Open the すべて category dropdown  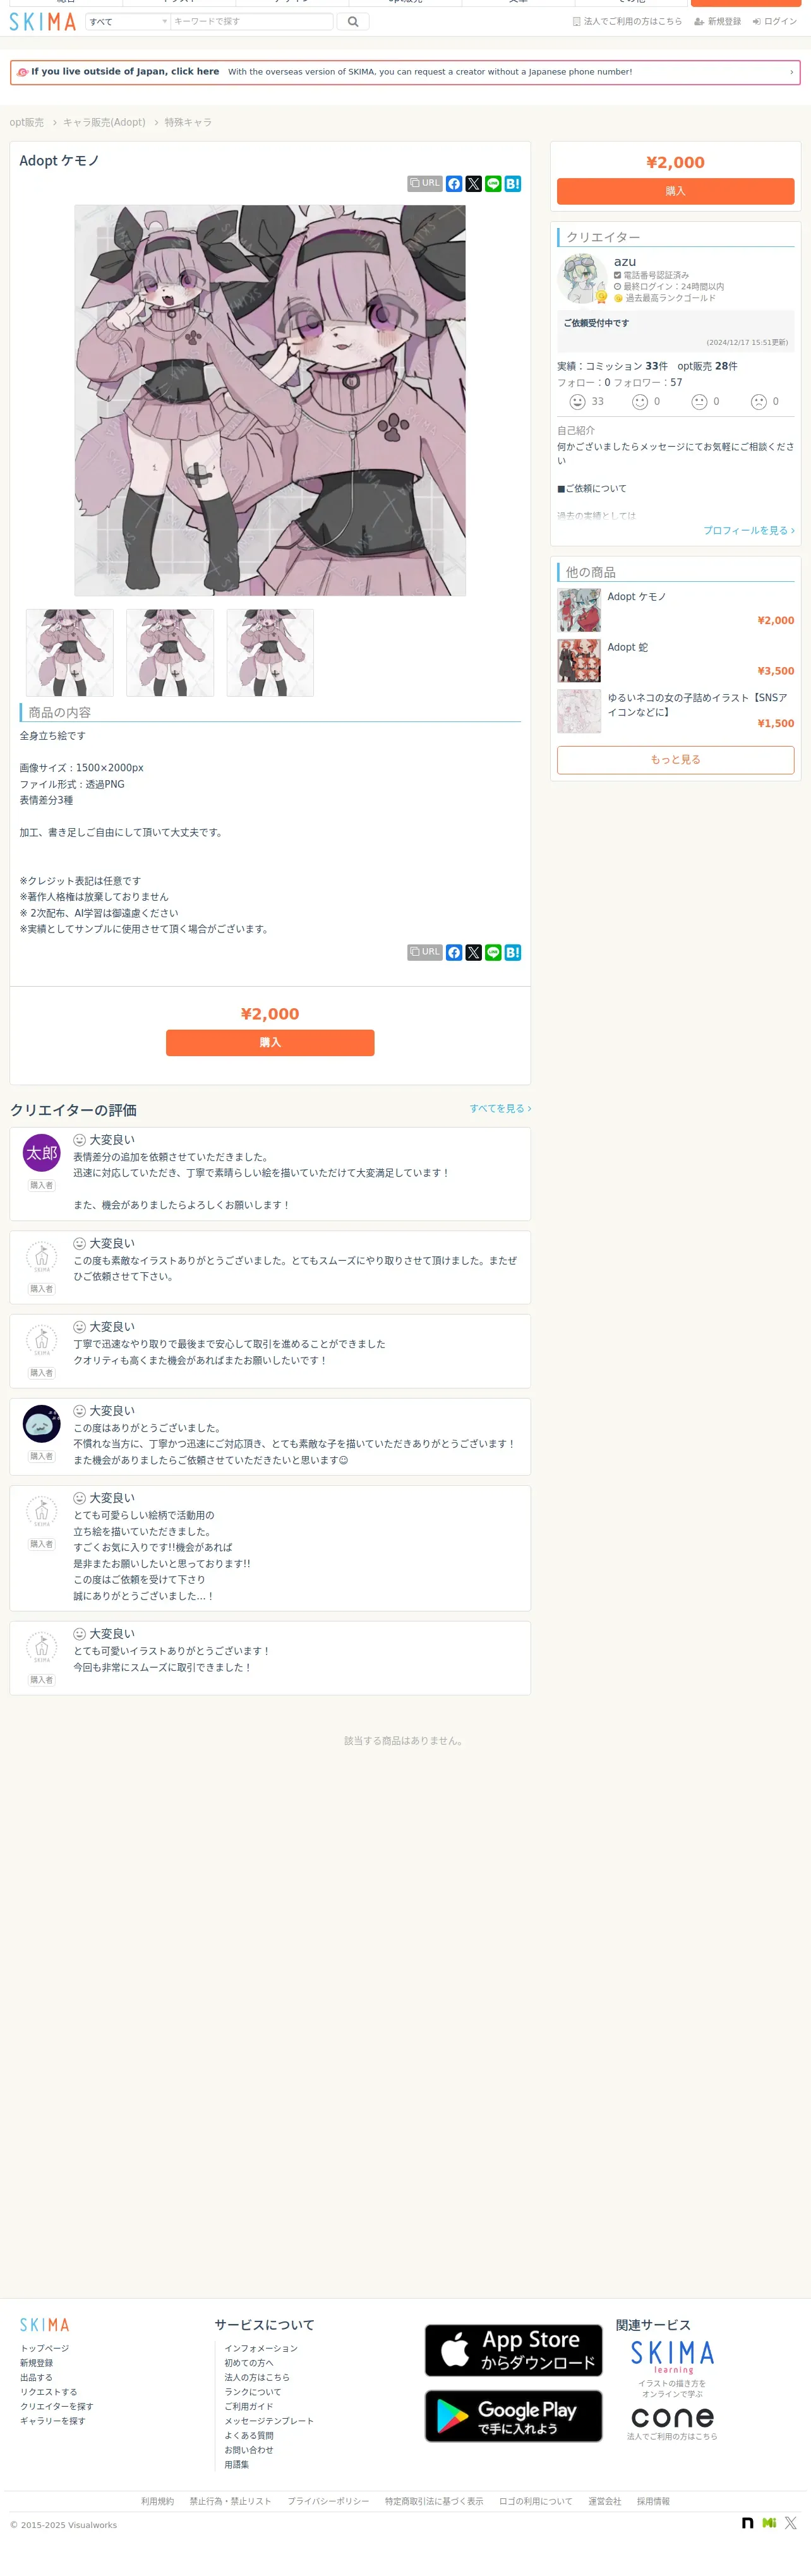(x=127, y=21)
